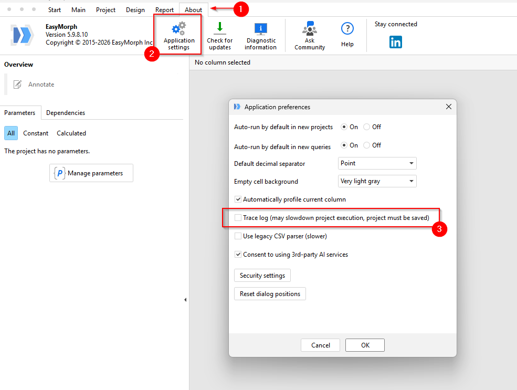Select Off for auto-run in new projects
517x390 pixels.
367,127
